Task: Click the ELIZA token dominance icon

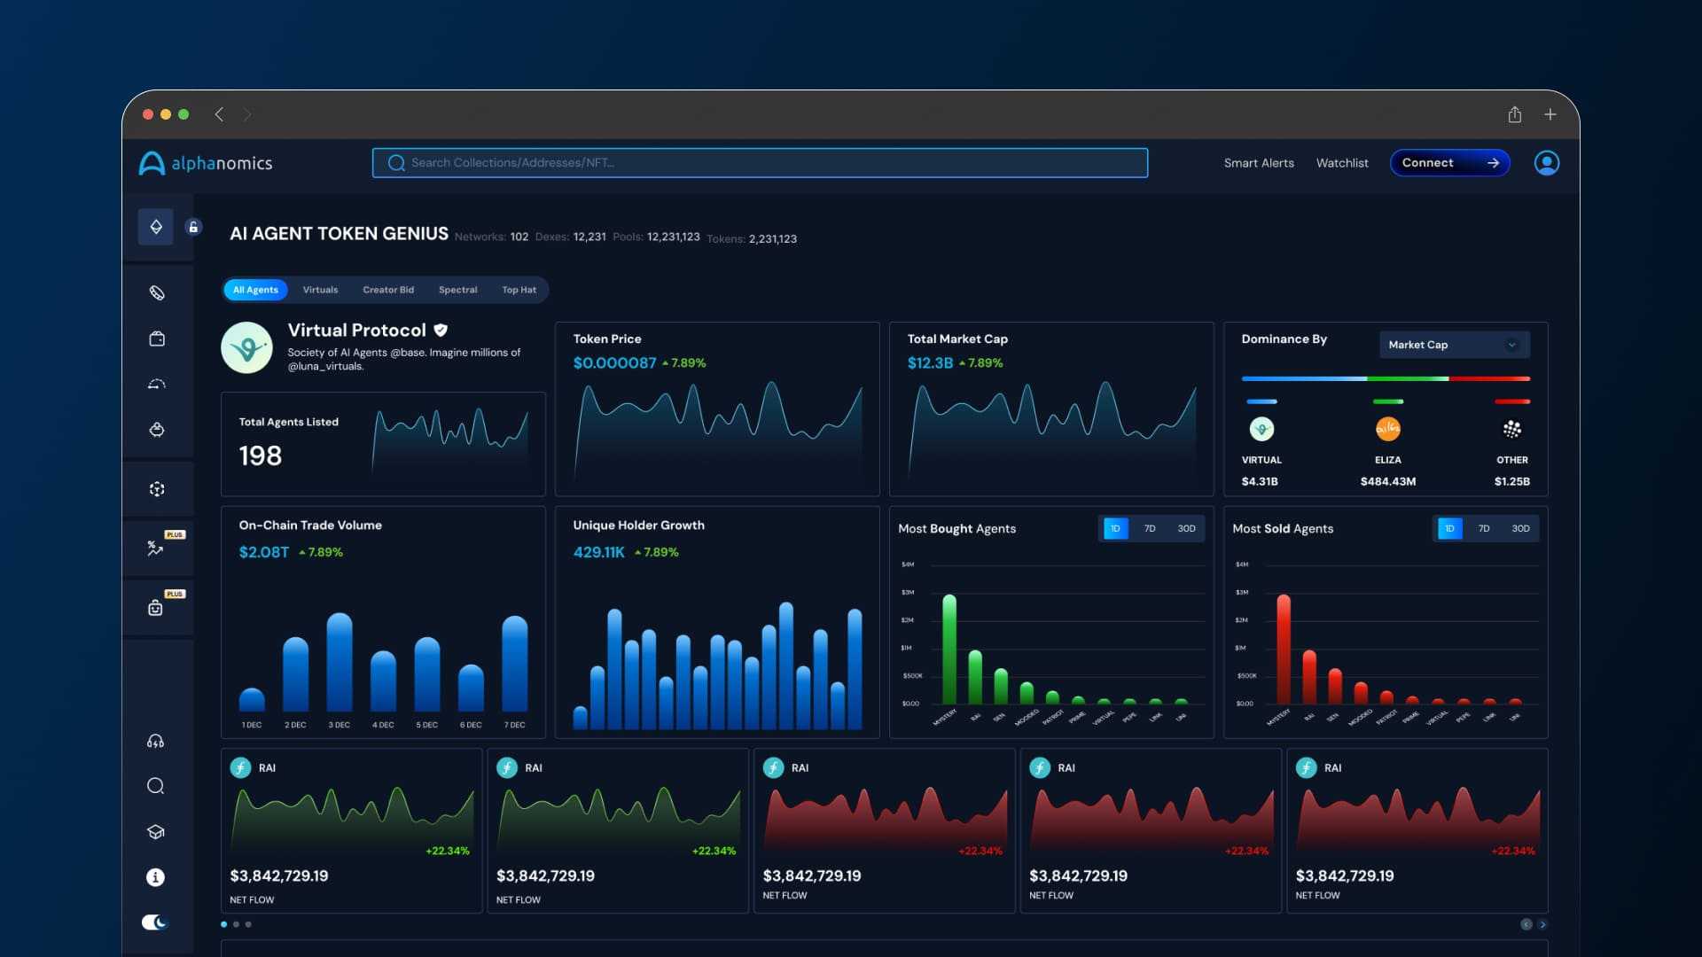Action: point(1388,429)
